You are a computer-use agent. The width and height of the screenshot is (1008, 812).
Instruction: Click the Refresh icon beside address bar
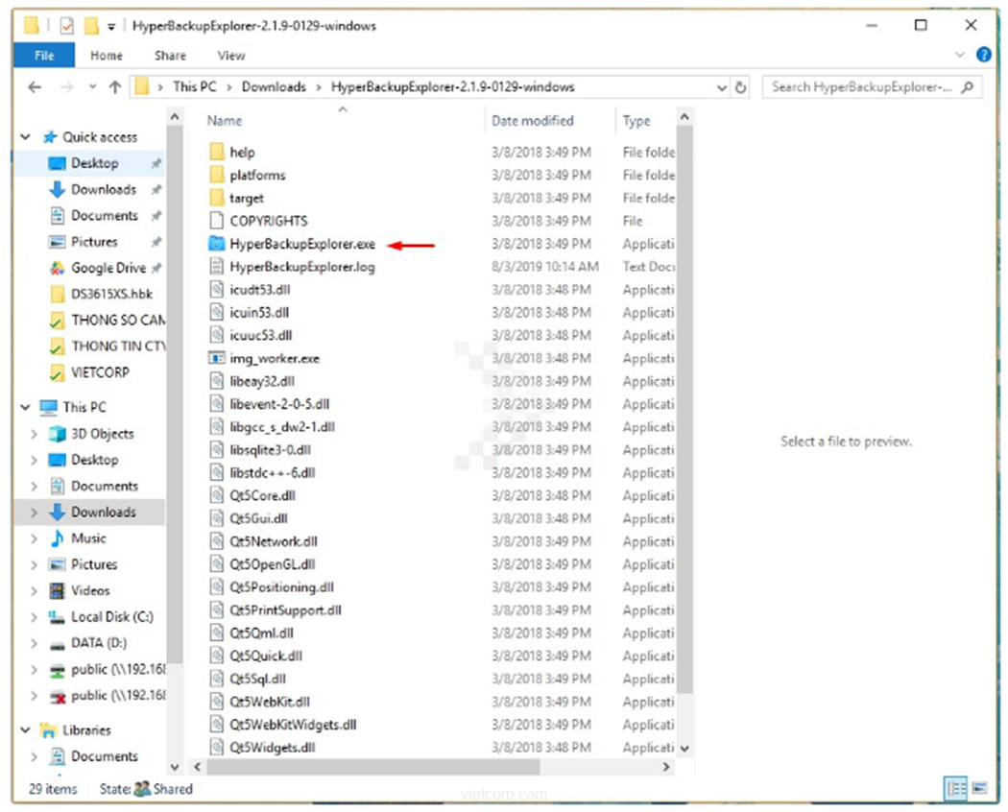[740, 87]
